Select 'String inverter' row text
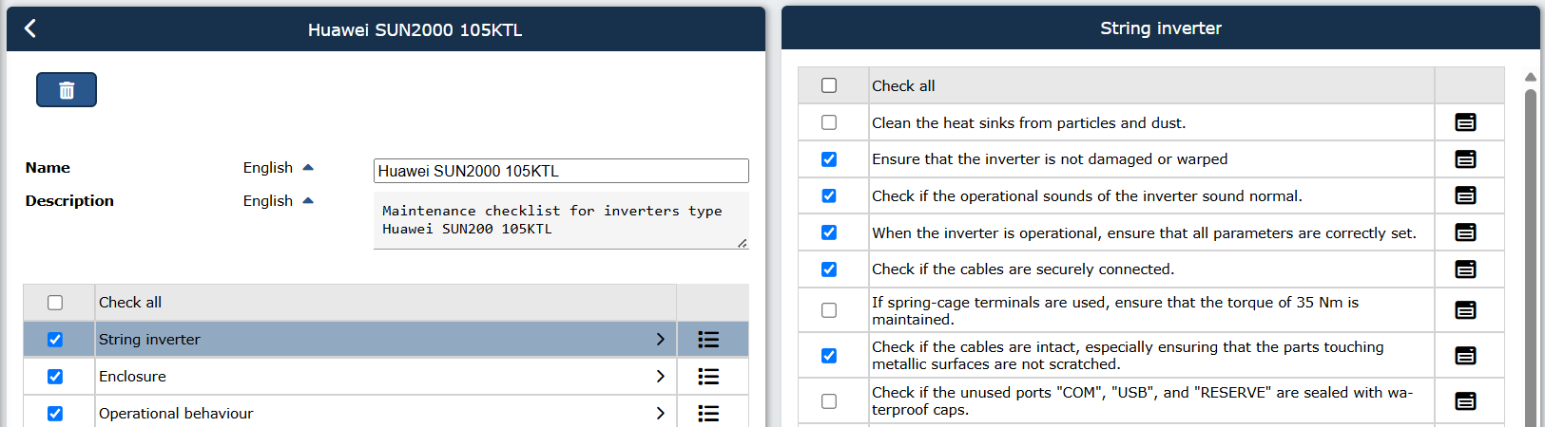Viewport: 1545px width, 427px height. pos(149,340)
